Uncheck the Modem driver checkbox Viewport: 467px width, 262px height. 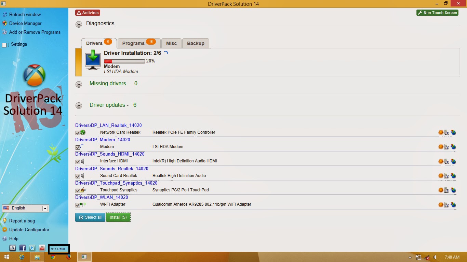[78, 147]
